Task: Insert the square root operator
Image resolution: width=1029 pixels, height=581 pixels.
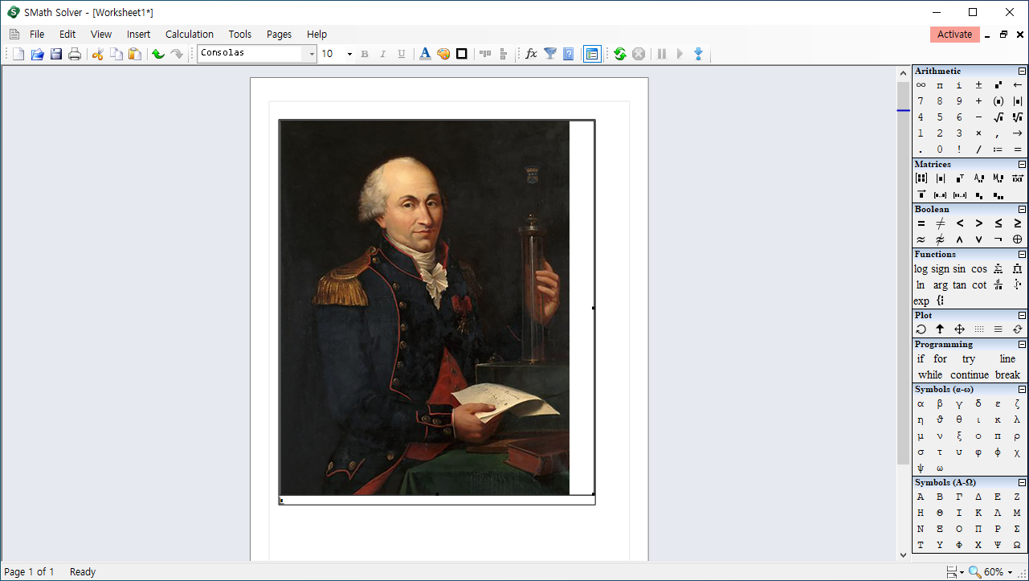Action: tap(998, 117)
